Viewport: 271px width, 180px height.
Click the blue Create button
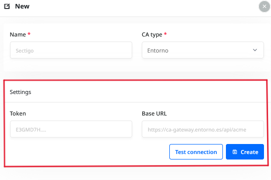pyautogui.click(x=245, y=151)
